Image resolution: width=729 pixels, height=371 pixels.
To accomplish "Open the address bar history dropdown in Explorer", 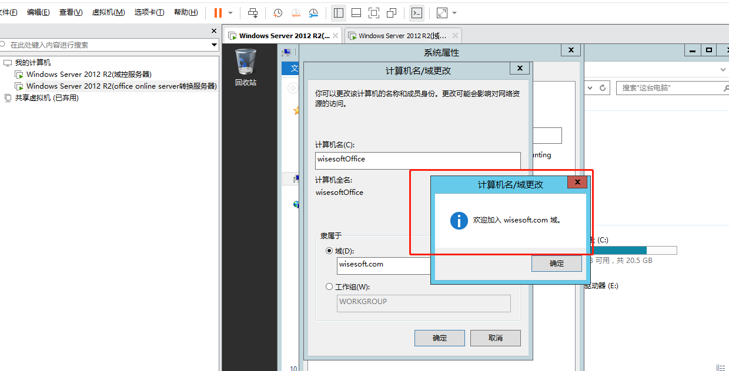I will point(590,87).
